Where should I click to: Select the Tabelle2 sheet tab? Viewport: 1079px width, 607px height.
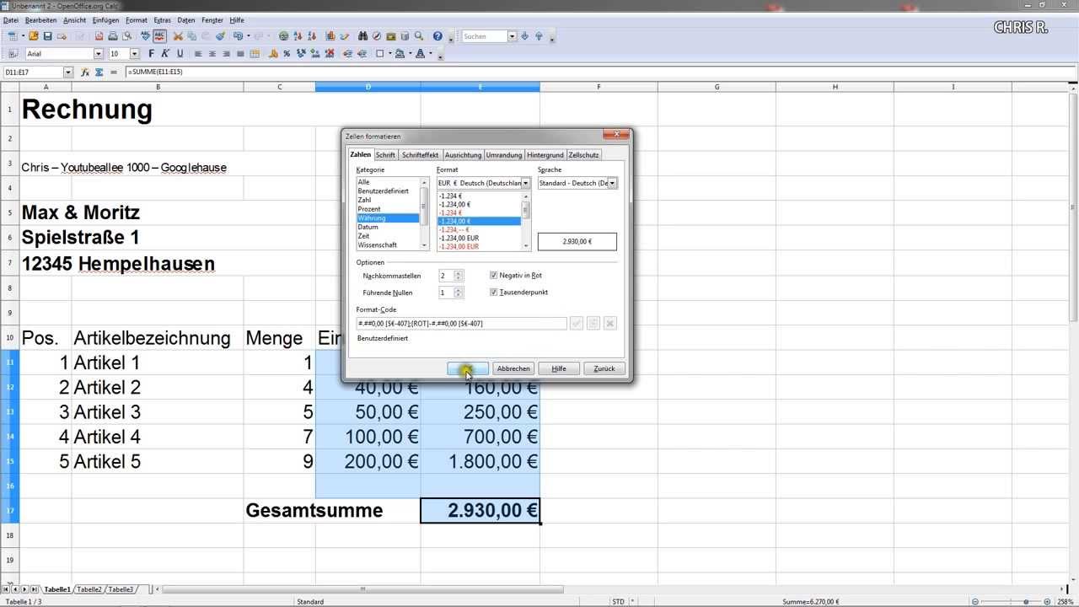(89, 589)
